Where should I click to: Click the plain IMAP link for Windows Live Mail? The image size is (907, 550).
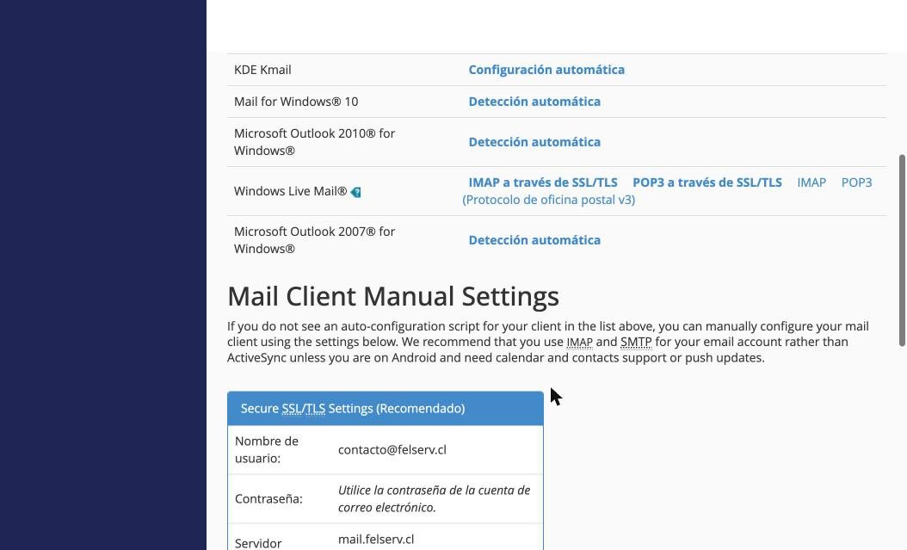coord(811,182)
